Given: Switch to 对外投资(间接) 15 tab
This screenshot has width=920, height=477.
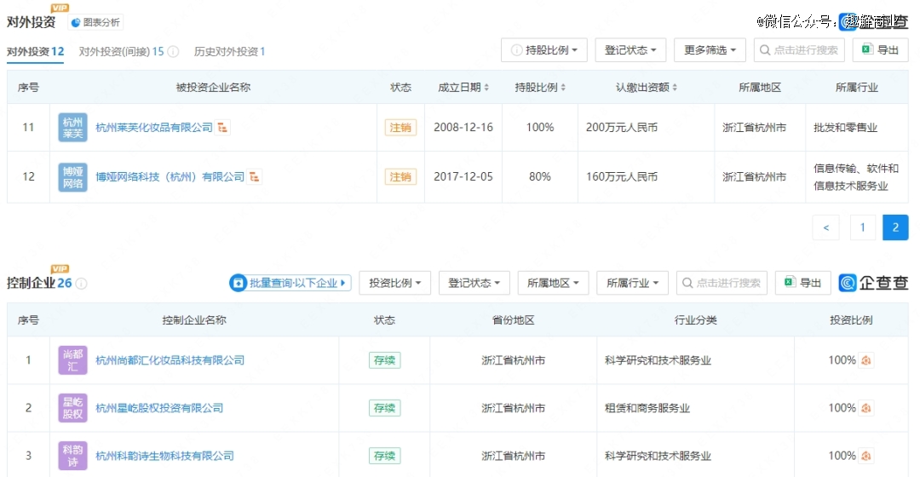Looking at the screenshot, I should 122,52.
